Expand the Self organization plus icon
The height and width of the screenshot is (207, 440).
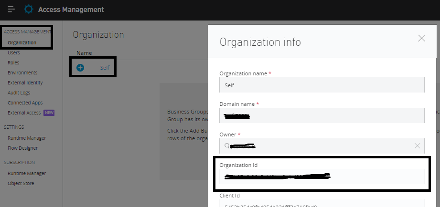coord(80,68)
